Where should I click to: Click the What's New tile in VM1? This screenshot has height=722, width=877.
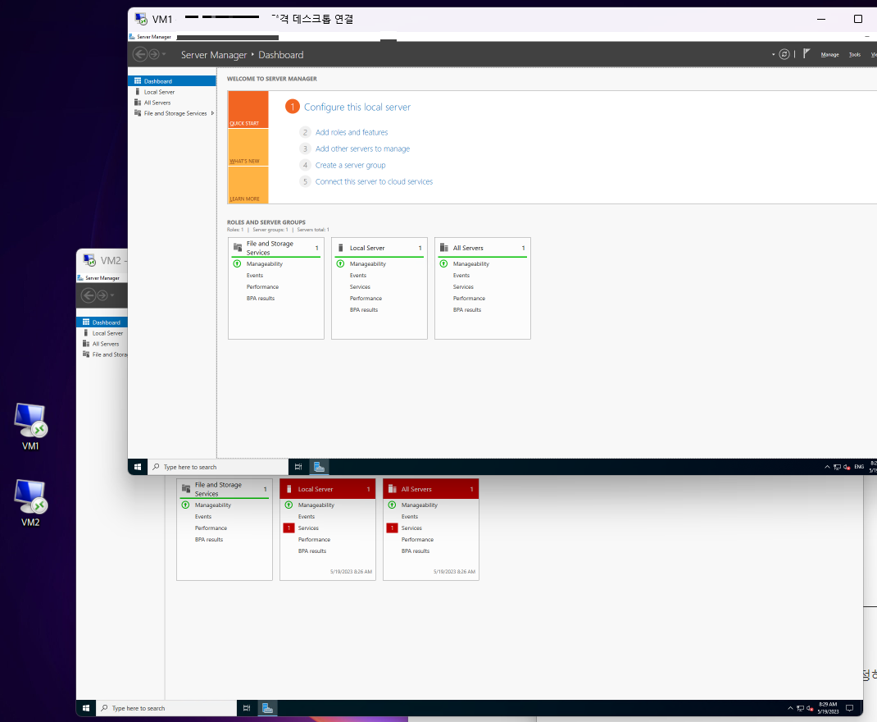pos(248,147)
